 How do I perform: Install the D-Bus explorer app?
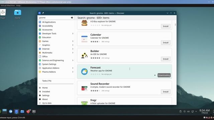(166, 26)
